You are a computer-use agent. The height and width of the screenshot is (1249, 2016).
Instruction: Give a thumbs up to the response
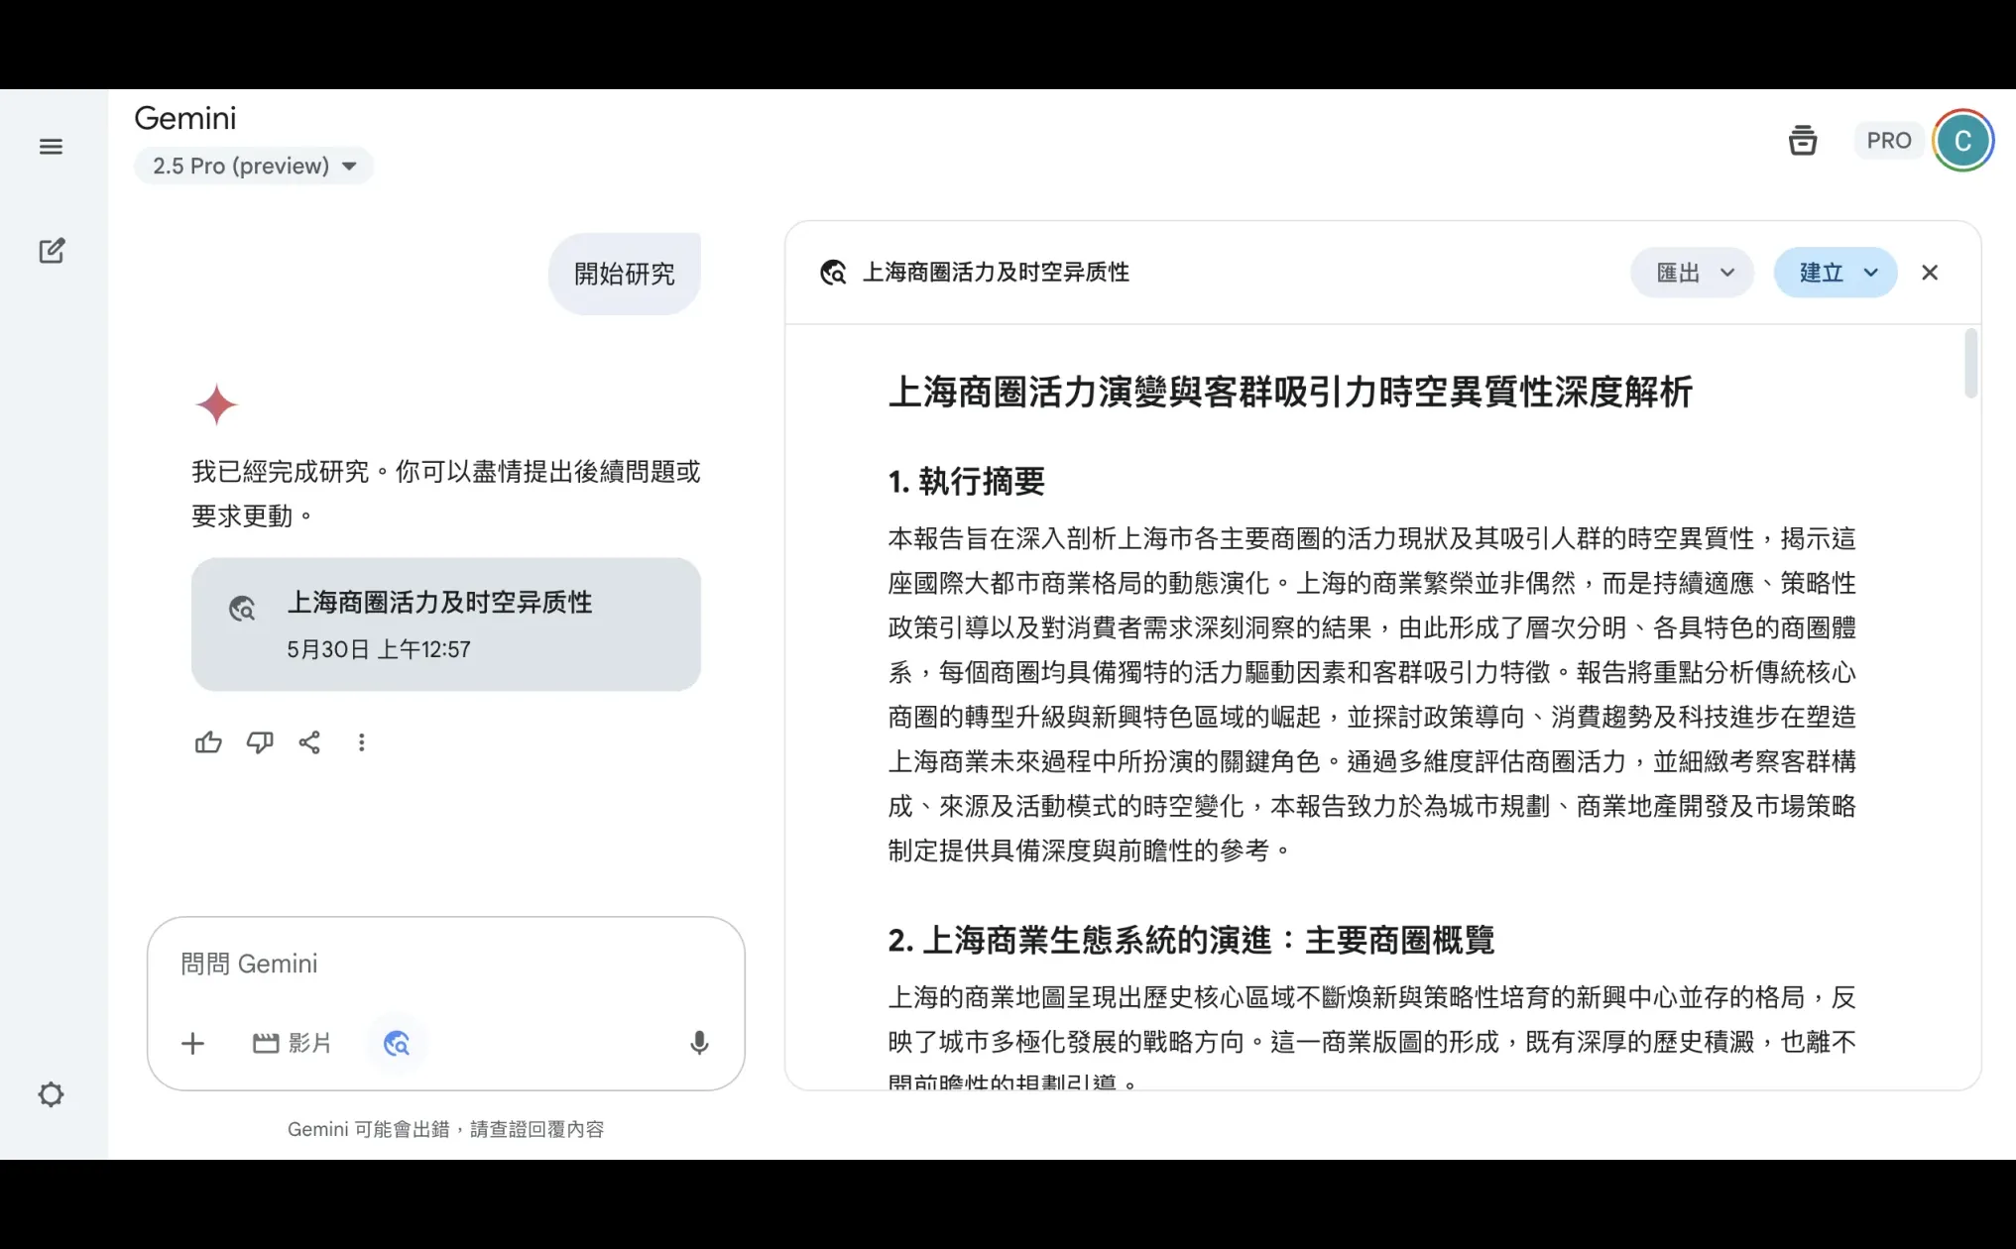208,741
